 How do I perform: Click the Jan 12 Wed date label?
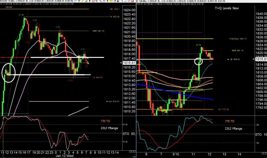point(65,156)
